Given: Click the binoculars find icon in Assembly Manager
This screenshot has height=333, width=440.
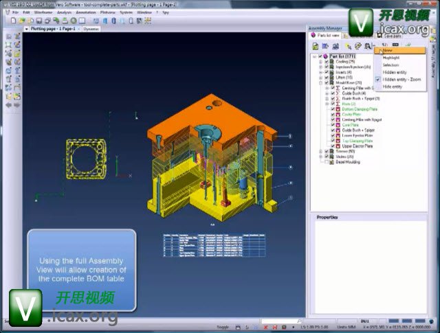Looking at the screenshot, I should 367,46.
